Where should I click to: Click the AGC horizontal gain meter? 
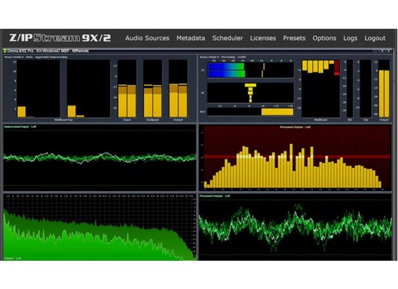pos(250,112)
